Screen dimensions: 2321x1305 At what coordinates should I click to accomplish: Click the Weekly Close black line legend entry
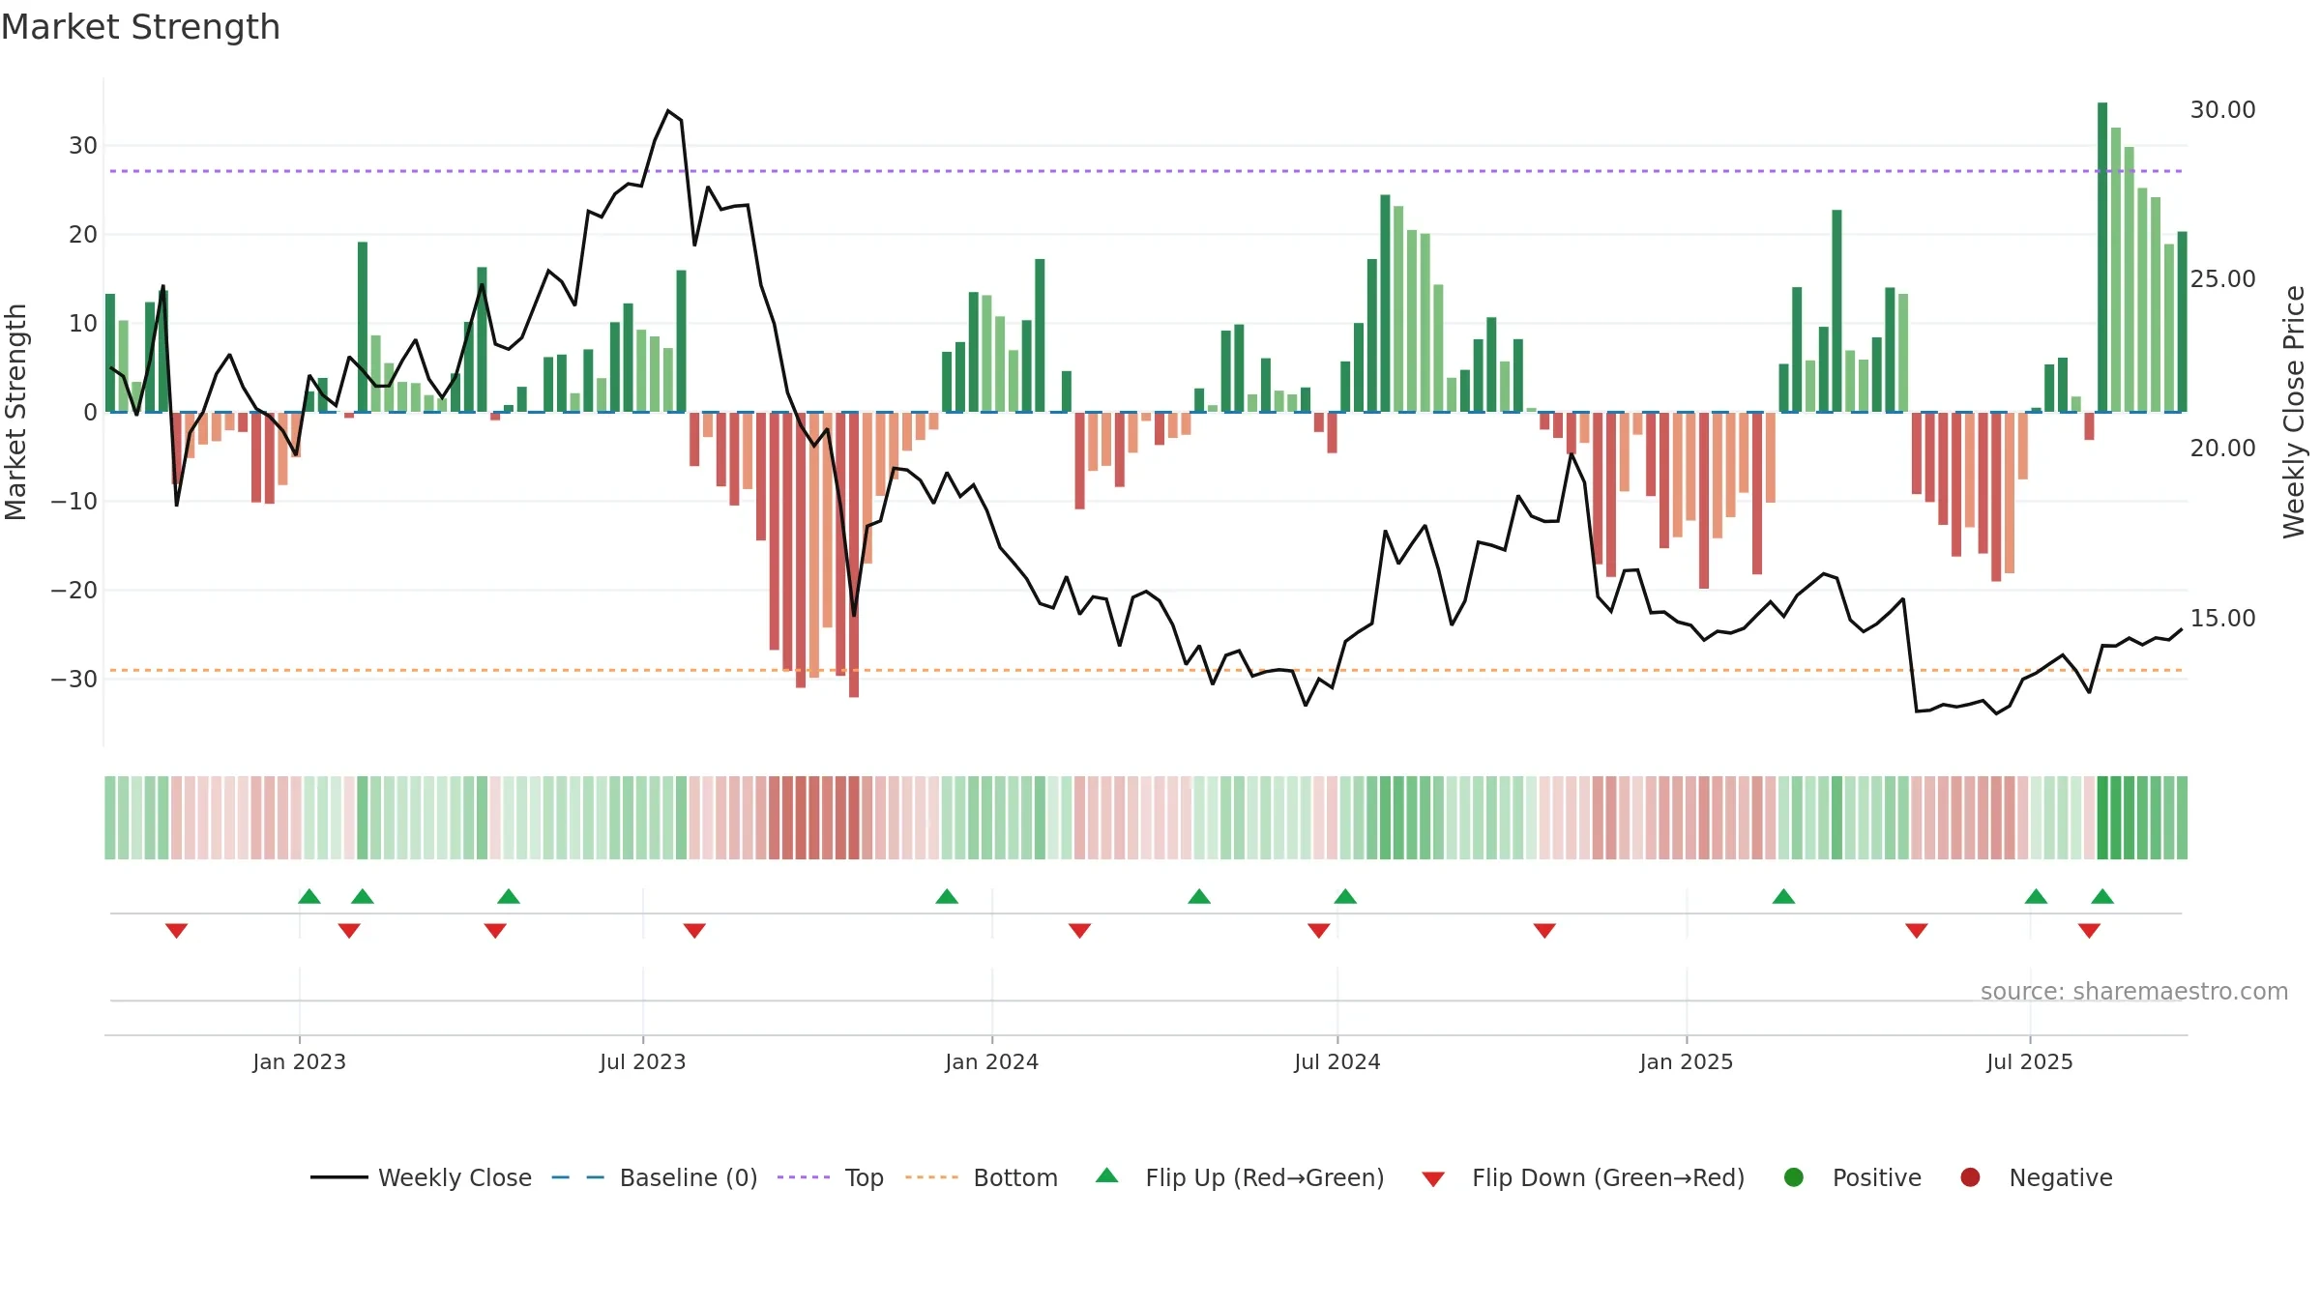(x=421, y=1177)
